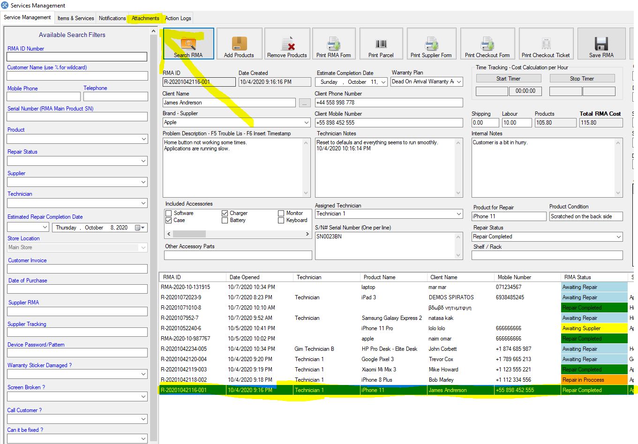Viewport: 638px width, 444px height.
Task: Open the Items & Services tab
Action: point(75,18)
